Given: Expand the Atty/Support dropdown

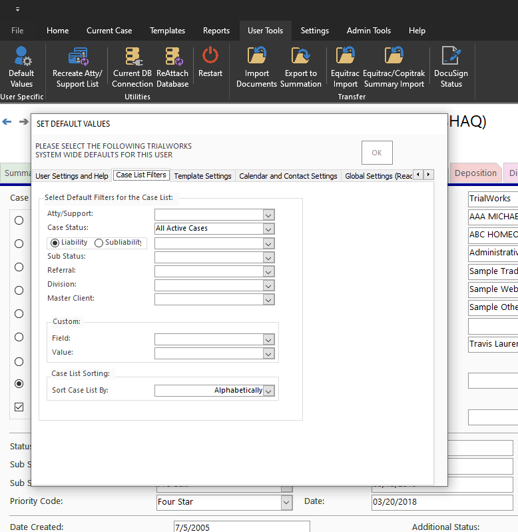Looking at the screenshot, I should [268, 215].
